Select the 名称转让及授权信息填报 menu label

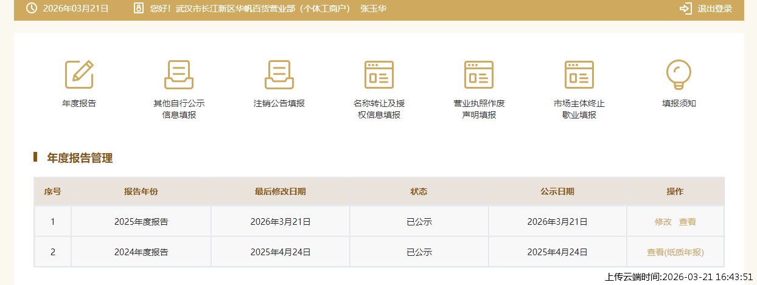tap(379, 109)
